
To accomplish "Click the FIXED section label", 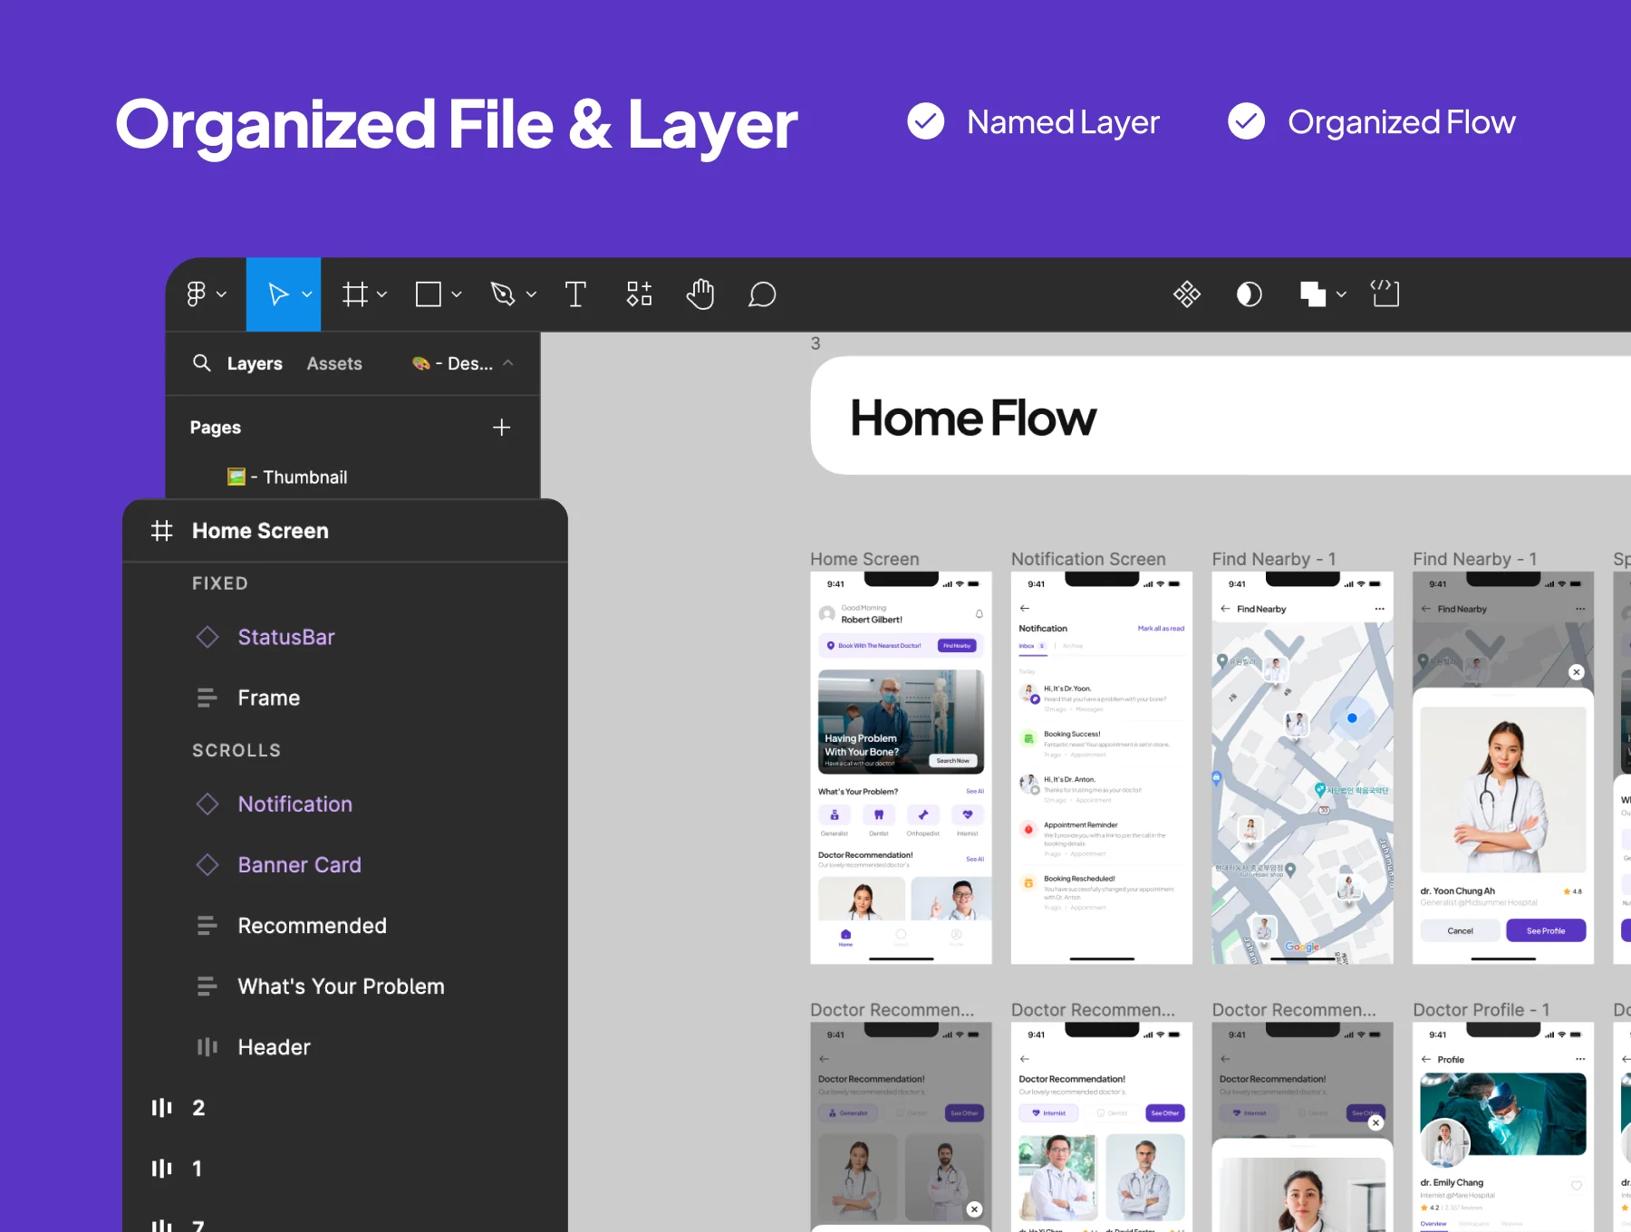I will [220, 583].
